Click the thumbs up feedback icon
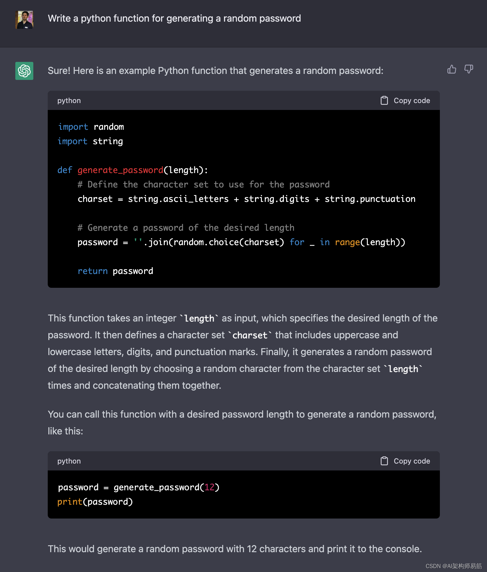The height and width of the screenshot is (572, 487). [x=452, y=69]
